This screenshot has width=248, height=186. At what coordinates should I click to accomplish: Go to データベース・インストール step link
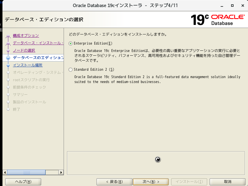(38, 43)
